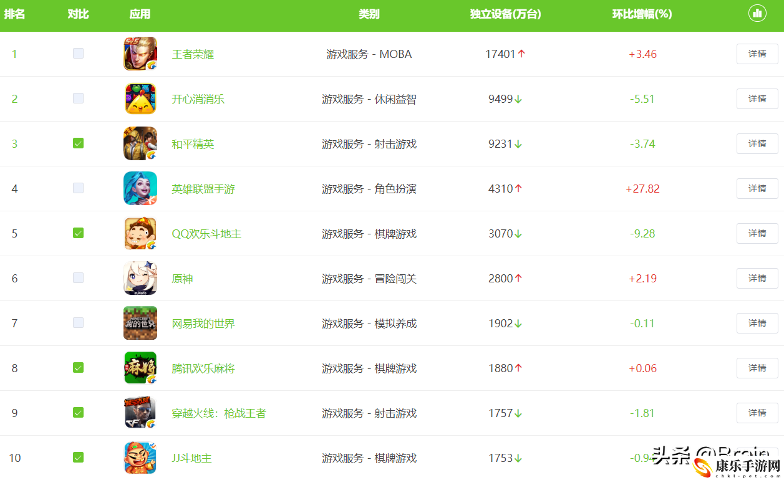Click the 网易我的世界 app icon
Image resolution: width=784 pixels, height=480 pixels.
[140, 323]
